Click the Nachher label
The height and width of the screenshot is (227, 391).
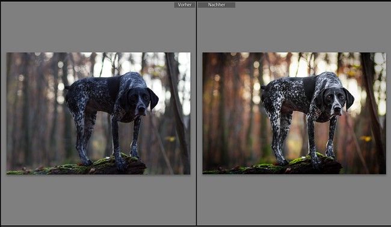[217, 5]
